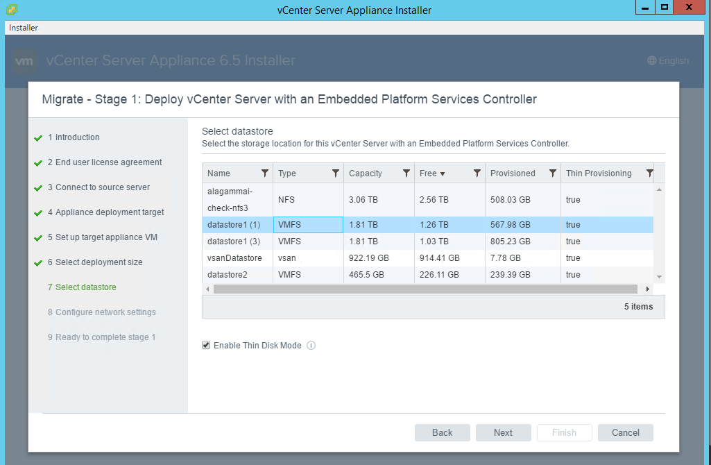The image size is (711, 465).
Task: Click step 7 Select datastore
Action: [x=82, y=287]
